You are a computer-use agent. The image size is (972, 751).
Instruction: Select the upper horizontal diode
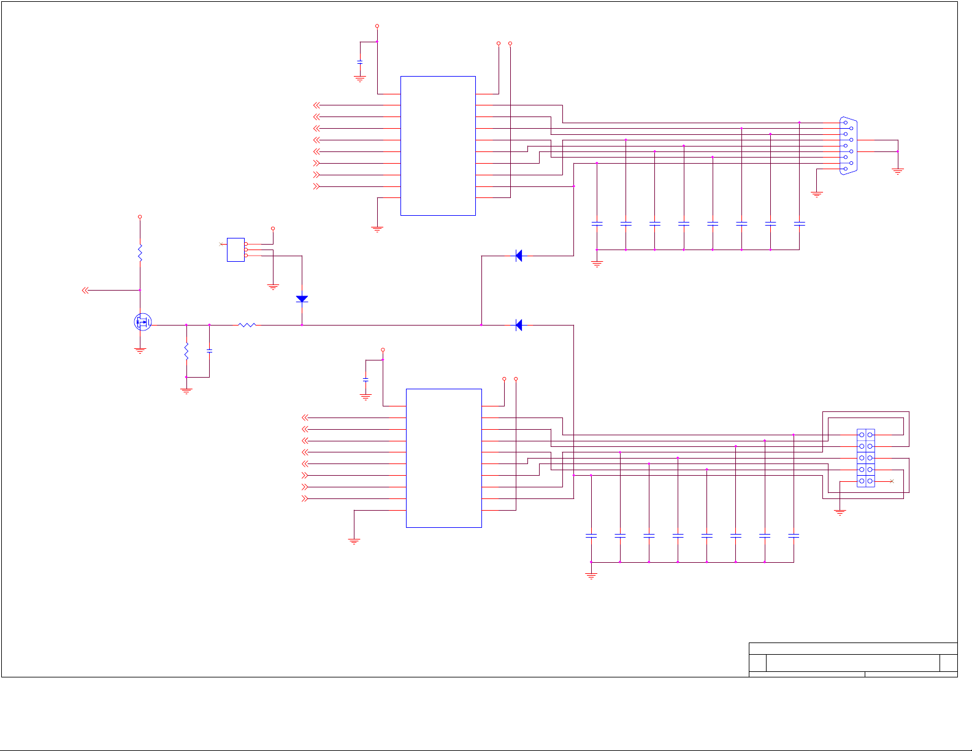click(519, 256)
